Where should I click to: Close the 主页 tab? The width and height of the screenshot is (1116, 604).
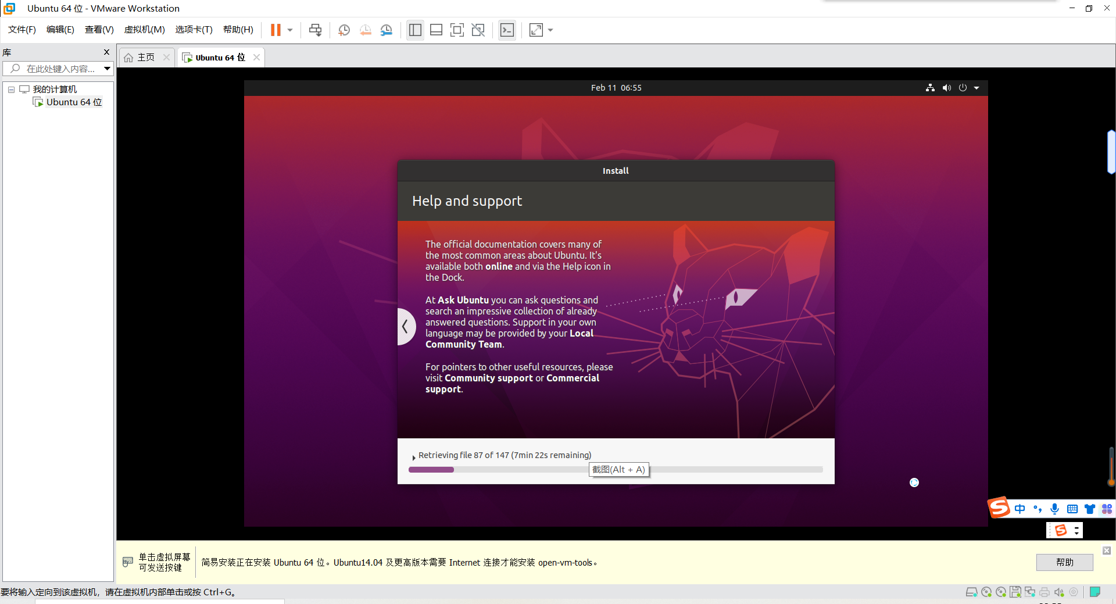166,57
